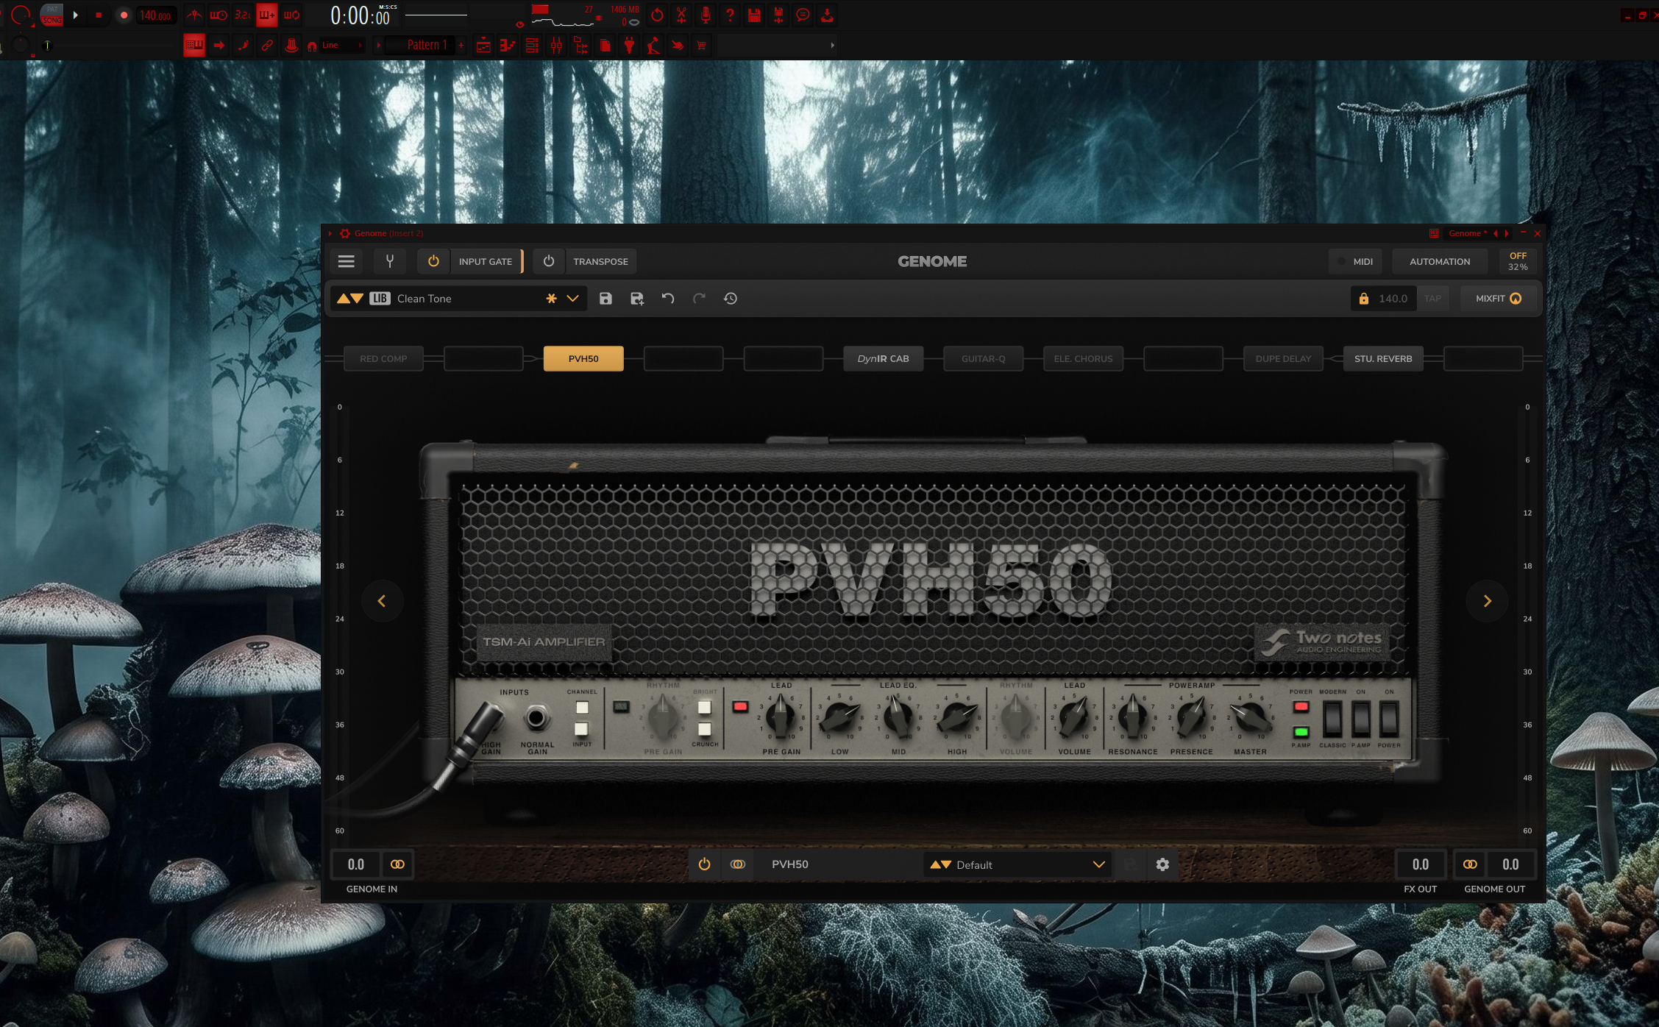Click the FX OUT level value field

click(x=1421, y=864)
